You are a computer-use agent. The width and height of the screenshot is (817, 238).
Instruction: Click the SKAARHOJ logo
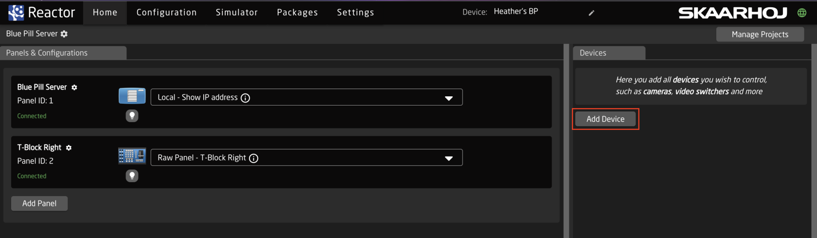732,13
